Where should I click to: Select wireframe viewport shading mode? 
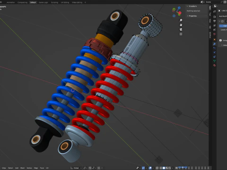pyautogui.click(x=161, y=168)
